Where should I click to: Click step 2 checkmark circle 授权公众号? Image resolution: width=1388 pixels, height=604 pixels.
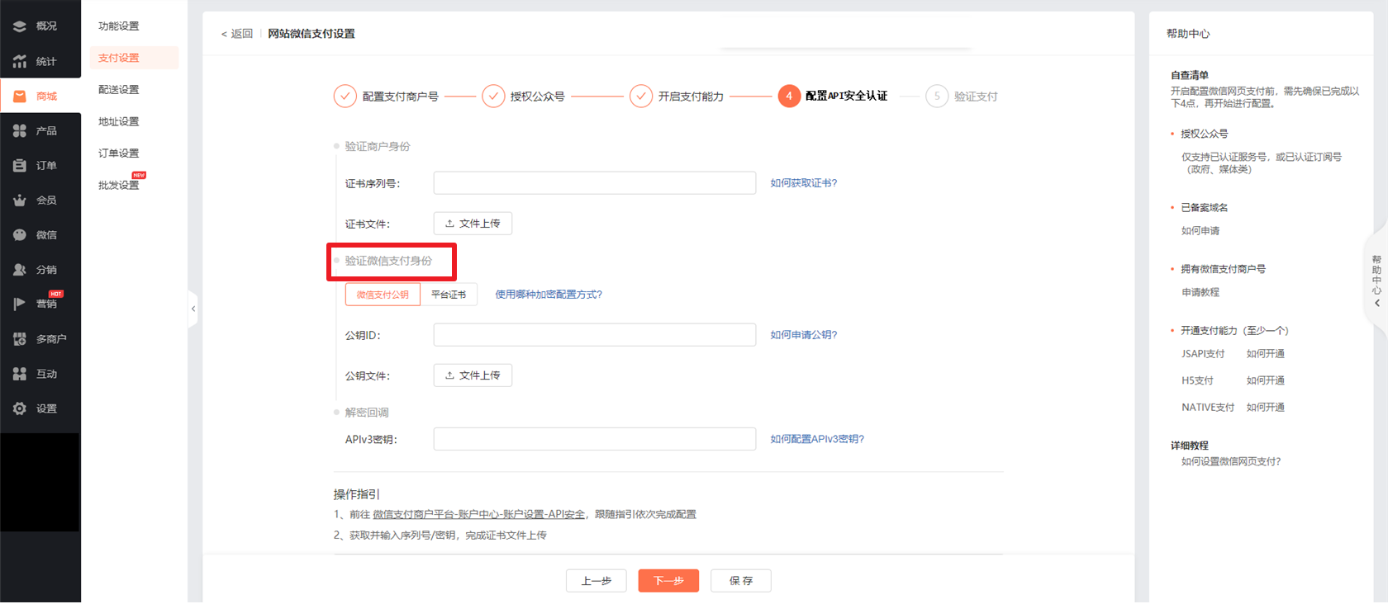coord(493,97)
